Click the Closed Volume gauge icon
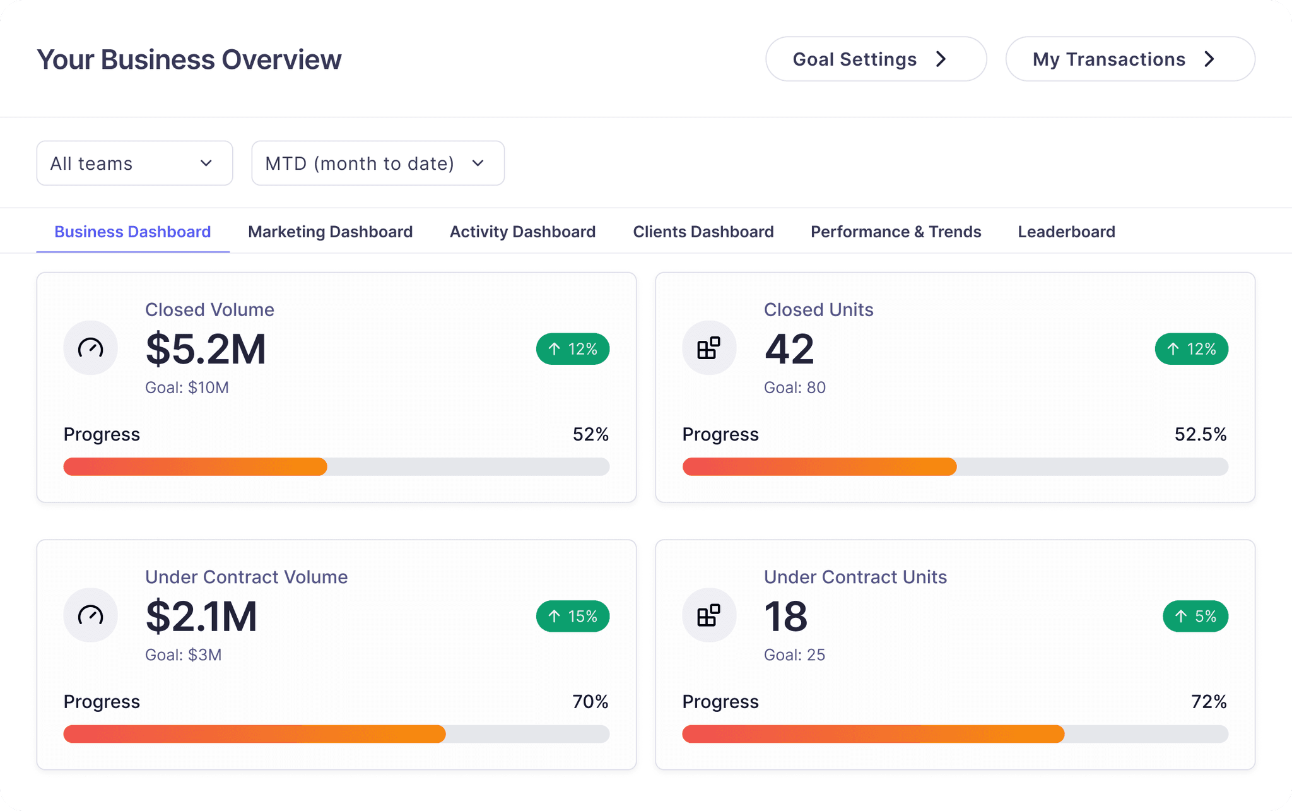The width and height of the screenshot is (1292, 811). (x=90, y=348)
